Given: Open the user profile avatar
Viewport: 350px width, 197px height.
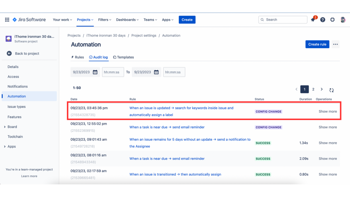Looking at the screenshot, I should point(343,19).
